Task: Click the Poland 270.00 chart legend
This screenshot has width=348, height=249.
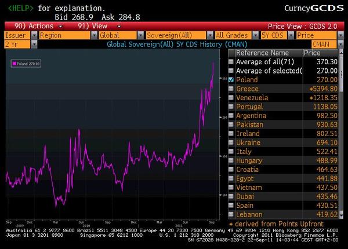Action: pyautogui.click(x=26, y=64)
